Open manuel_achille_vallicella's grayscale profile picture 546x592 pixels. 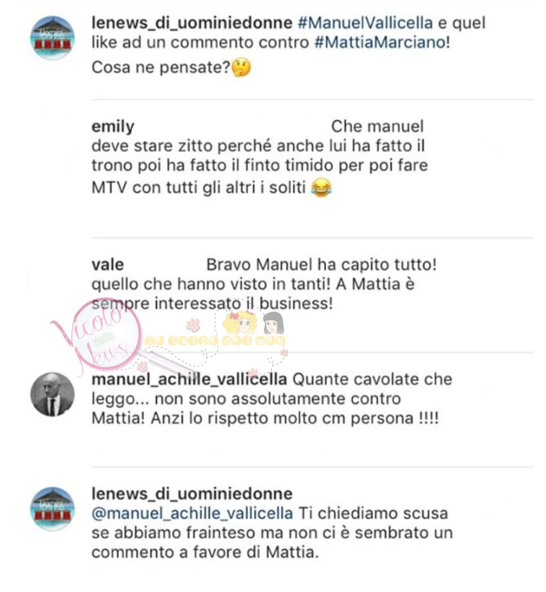pyautogui.click(x=52, y=394)
